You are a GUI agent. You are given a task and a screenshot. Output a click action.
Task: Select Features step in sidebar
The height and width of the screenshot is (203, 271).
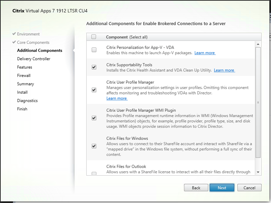pyautogui.click(x=25, y=67)
